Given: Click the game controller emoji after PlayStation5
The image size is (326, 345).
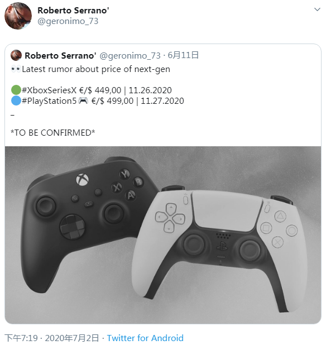Looking at the screenshot, I should [x=83, y=101].
